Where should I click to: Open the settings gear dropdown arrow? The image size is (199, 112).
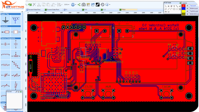click(x=76, y=5)
